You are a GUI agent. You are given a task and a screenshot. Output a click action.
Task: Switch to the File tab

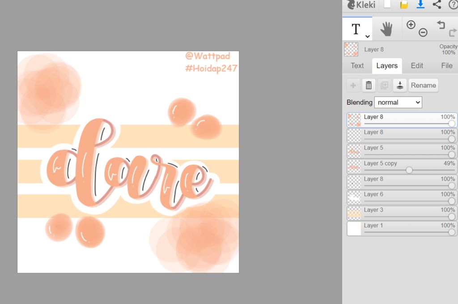pos(447,65)
